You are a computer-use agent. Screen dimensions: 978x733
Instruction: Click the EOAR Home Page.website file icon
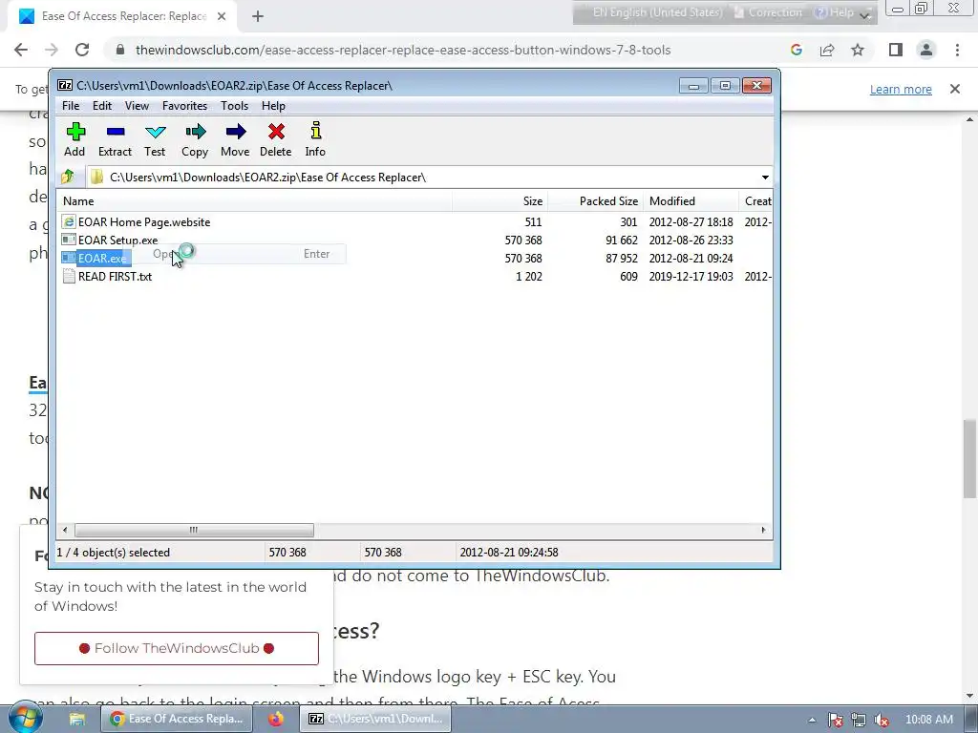69,221
